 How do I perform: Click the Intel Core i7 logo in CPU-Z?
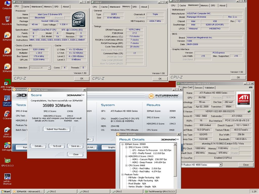(x=79, y=19)
